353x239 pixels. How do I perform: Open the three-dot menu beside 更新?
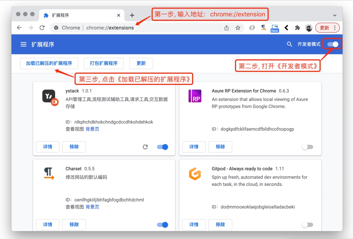335,28
